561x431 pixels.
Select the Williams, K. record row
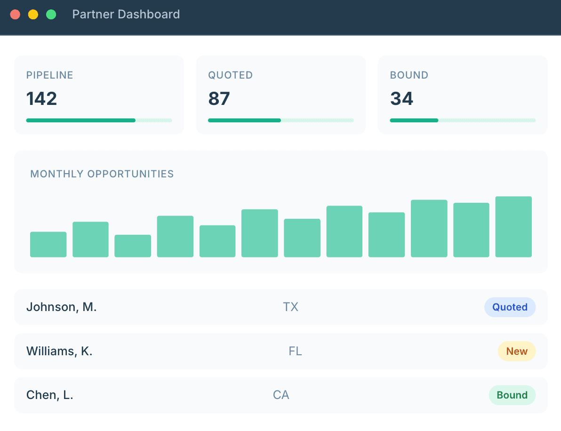[x=280, y=351]
